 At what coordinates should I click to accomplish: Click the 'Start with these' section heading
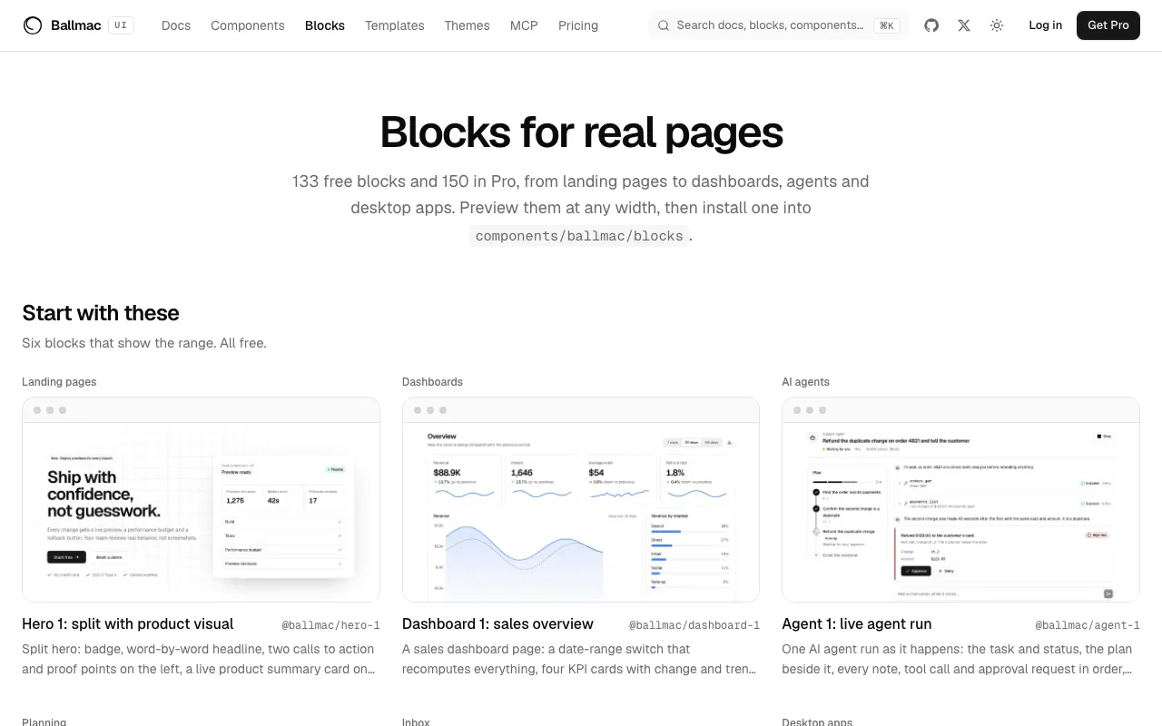[x=101, y=313]
